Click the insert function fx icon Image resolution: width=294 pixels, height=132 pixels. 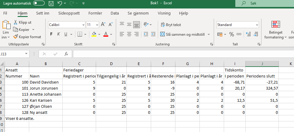(66, 54)
